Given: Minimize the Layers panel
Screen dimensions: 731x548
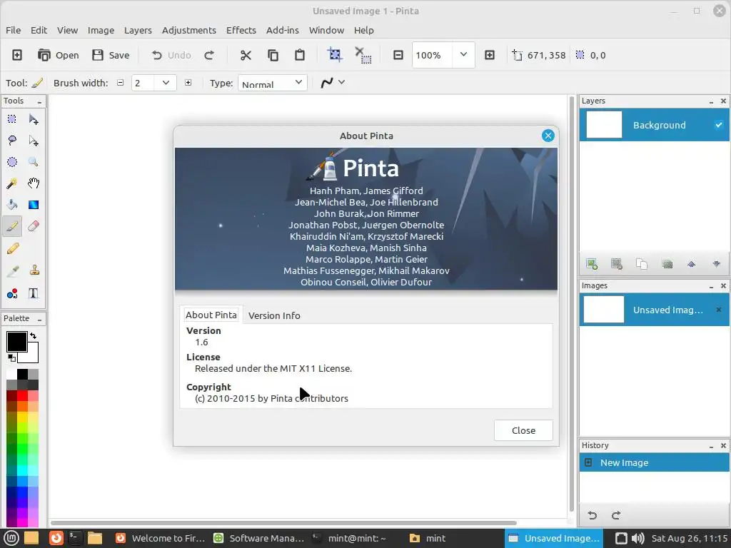Looking at the screenshot, I should [712, 101].
